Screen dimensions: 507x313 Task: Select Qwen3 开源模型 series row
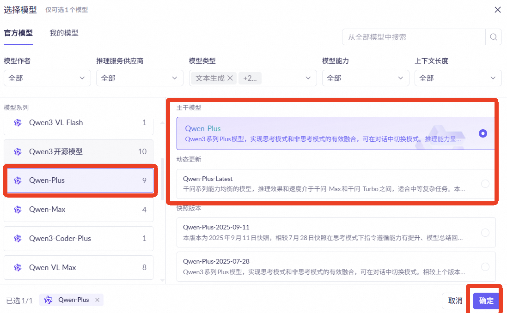point(79,151)
